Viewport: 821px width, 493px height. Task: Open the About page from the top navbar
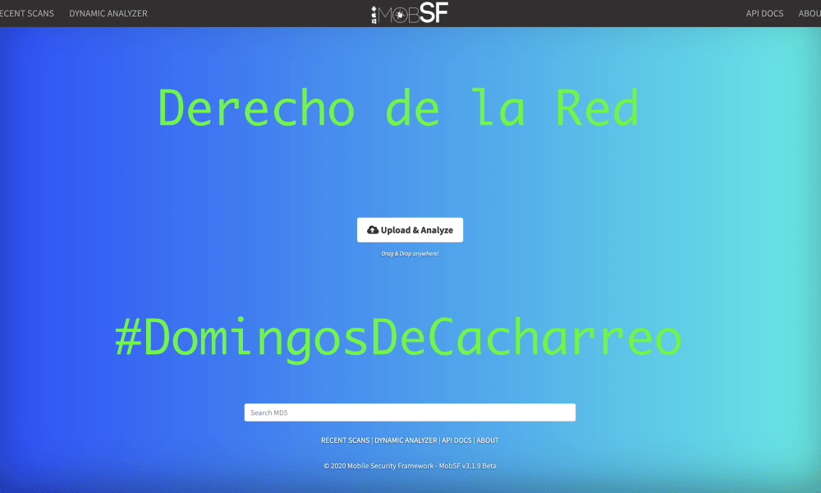810,14
